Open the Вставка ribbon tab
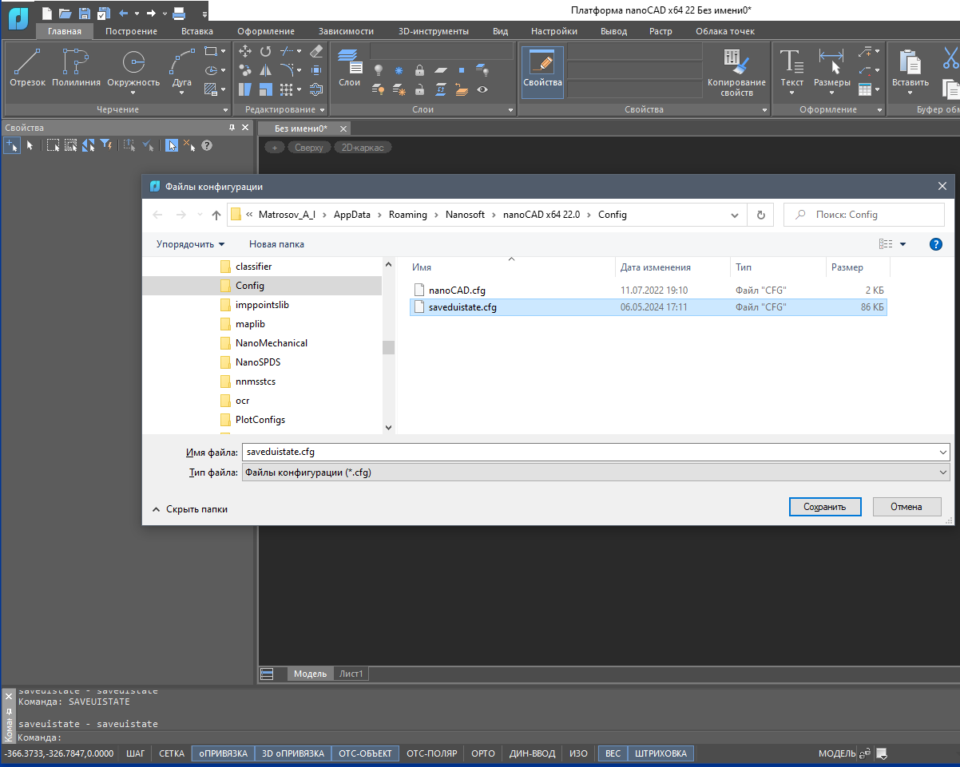 (x=197, y=31)
